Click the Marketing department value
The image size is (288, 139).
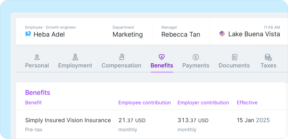[128, 34]
